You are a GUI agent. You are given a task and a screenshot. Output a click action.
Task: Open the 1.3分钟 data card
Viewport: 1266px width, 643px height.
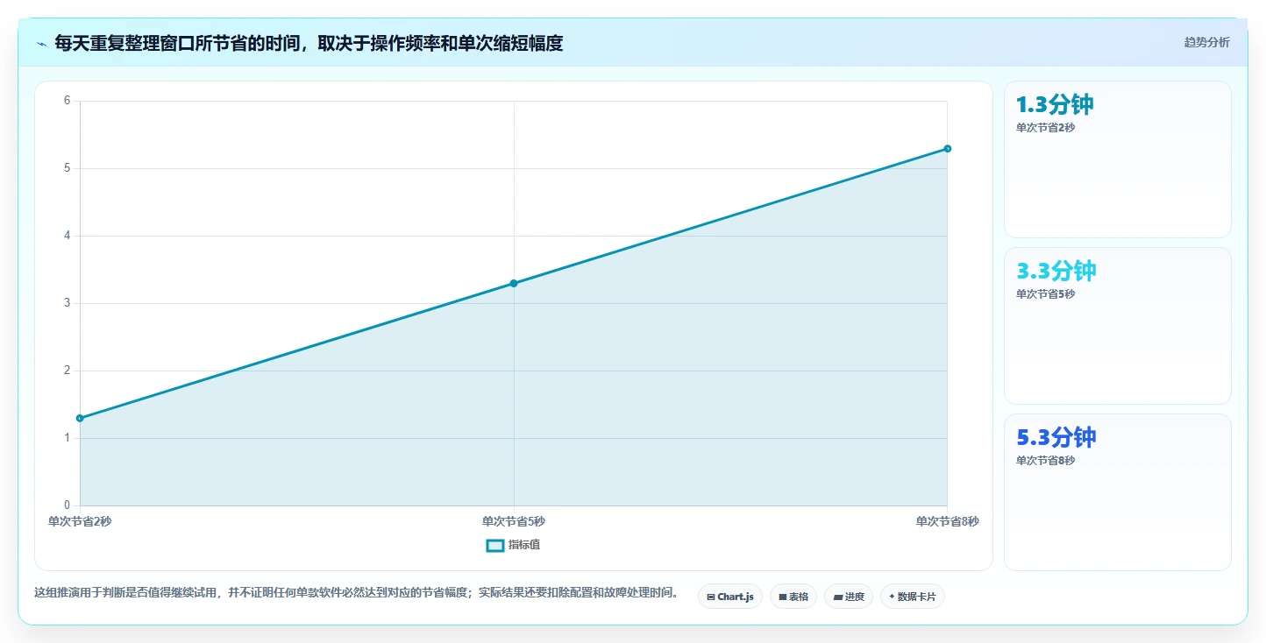[x=1117, y=159]
